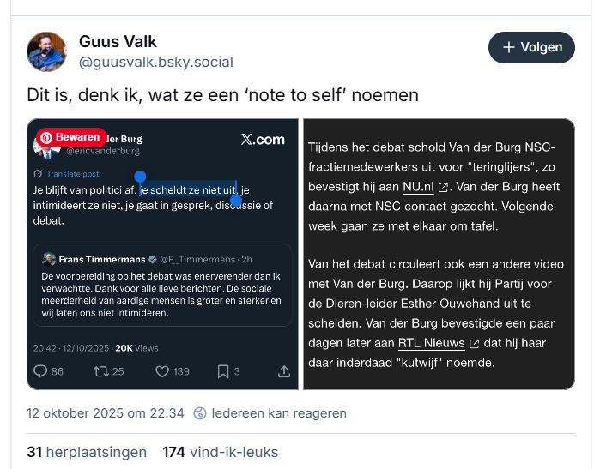Open the 31 herplaatsingen list
This screenshot has width=594, height=469.
86,452
